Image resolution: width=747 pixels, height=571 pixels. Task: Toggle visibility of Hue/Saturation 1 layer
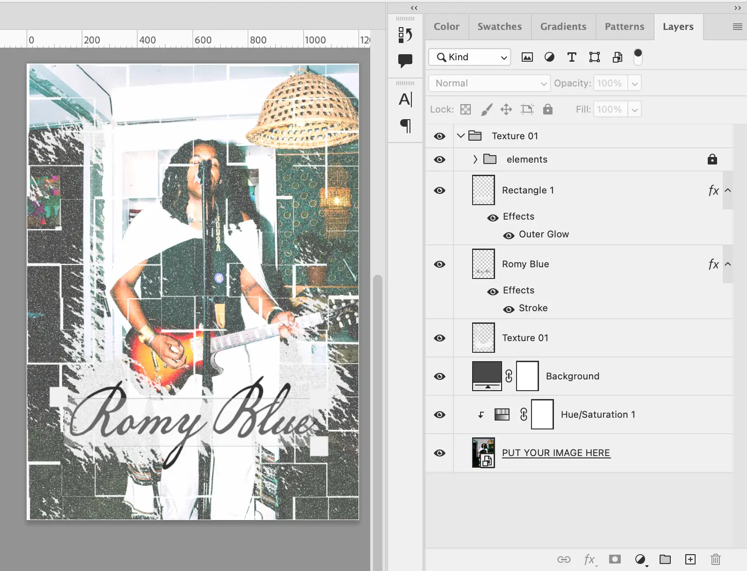[x=439, y=414]
